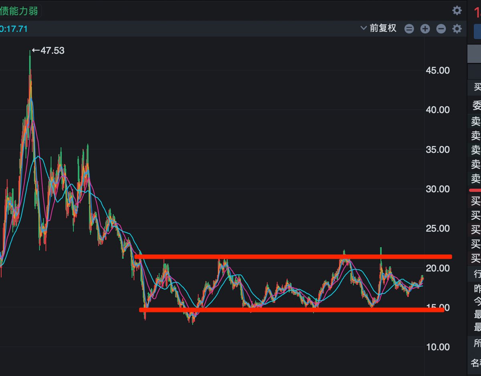Viewport: 481px width, 376px height.
Task: Select the 行 section header on right
Action: [476, 274]
